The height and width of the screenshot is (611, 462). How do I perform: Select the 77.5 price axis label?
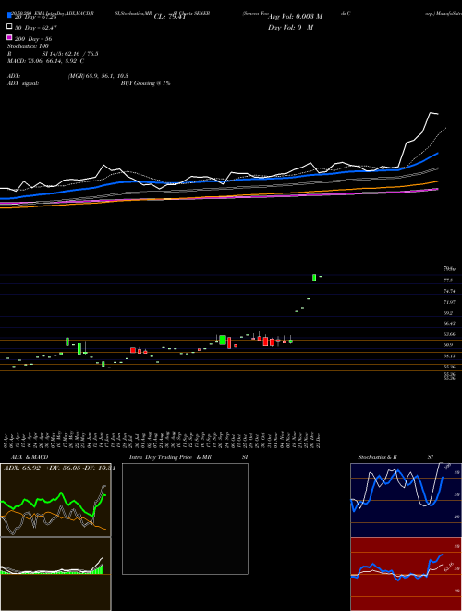point(448,281)
